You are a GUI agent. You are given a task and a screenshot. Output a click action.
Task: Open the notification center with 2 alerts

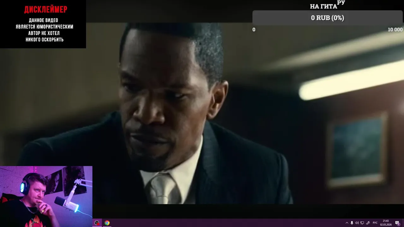[397, 223]
